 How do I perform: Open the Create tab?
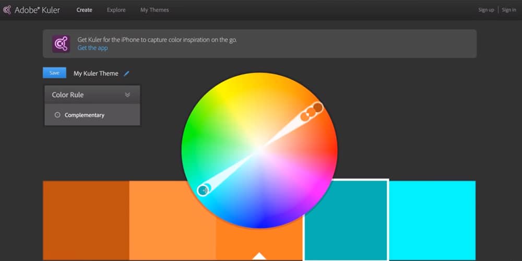tap(84, 10)
